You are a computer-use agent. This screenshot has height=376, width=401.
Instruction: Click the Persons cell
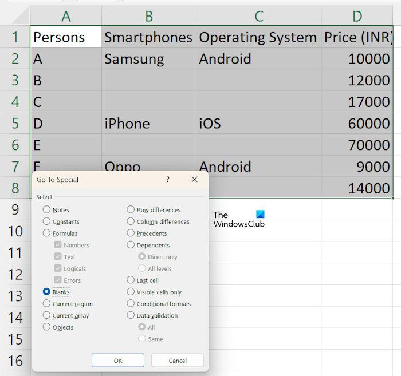[66, 37]
